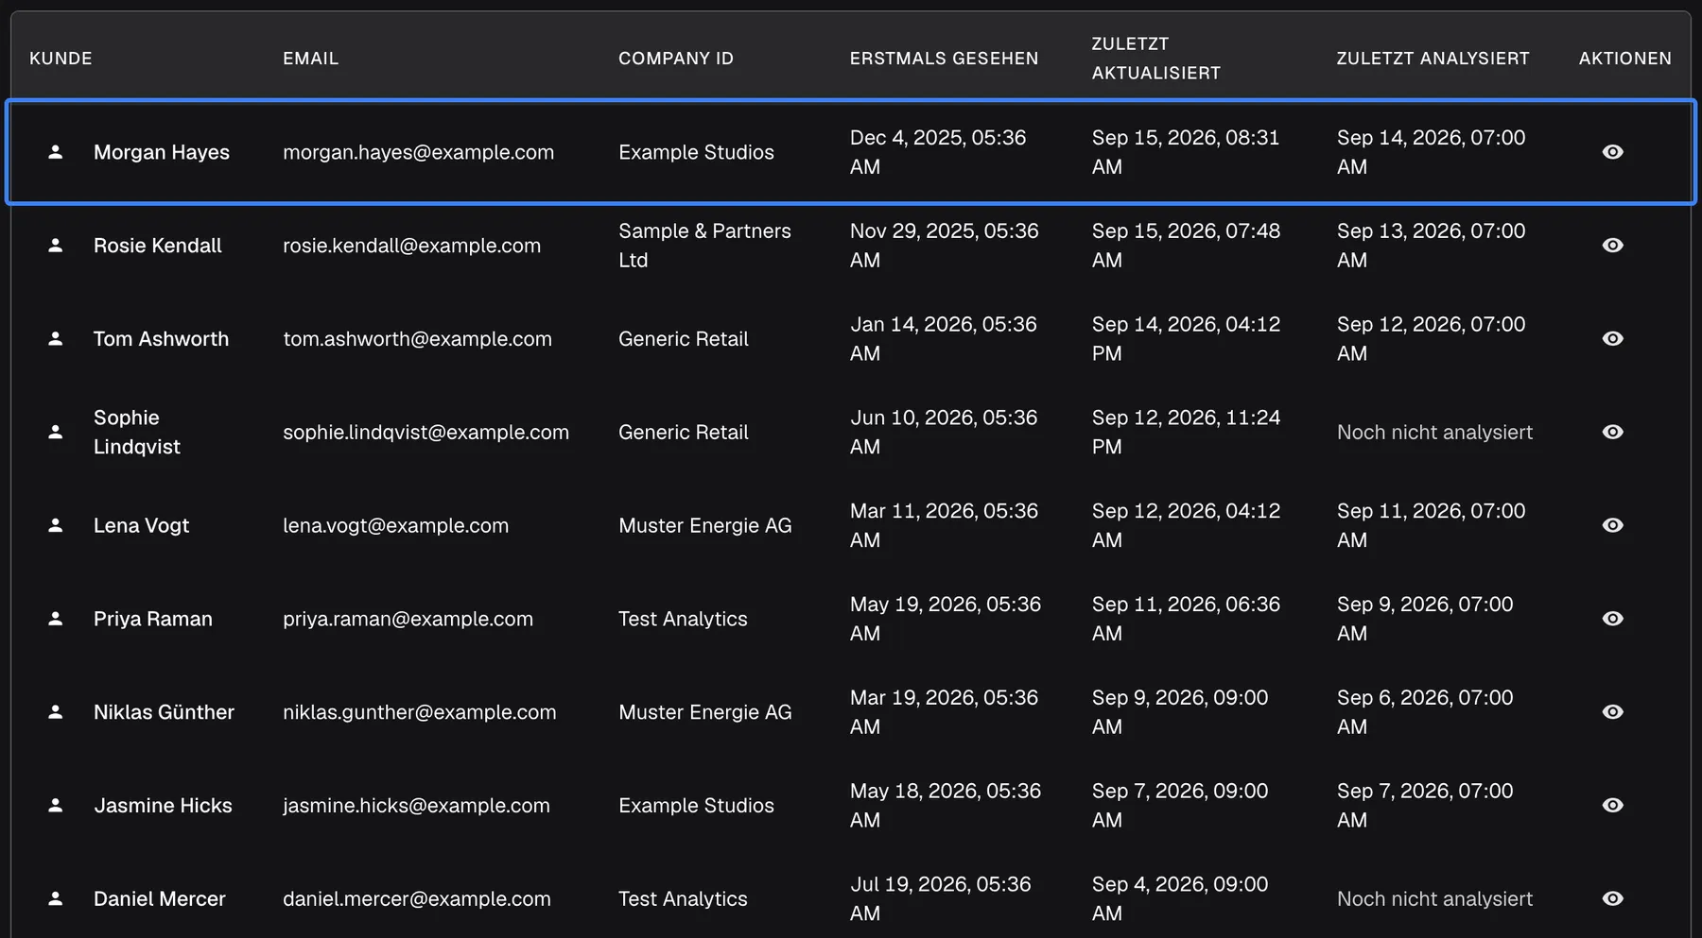
Task: Click person icon beside Sophie Lindqvist
Action: (x=56, y=432)
